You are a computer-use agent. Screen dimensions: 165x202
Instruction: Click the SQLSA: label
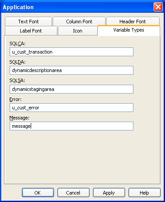[17, 80]
